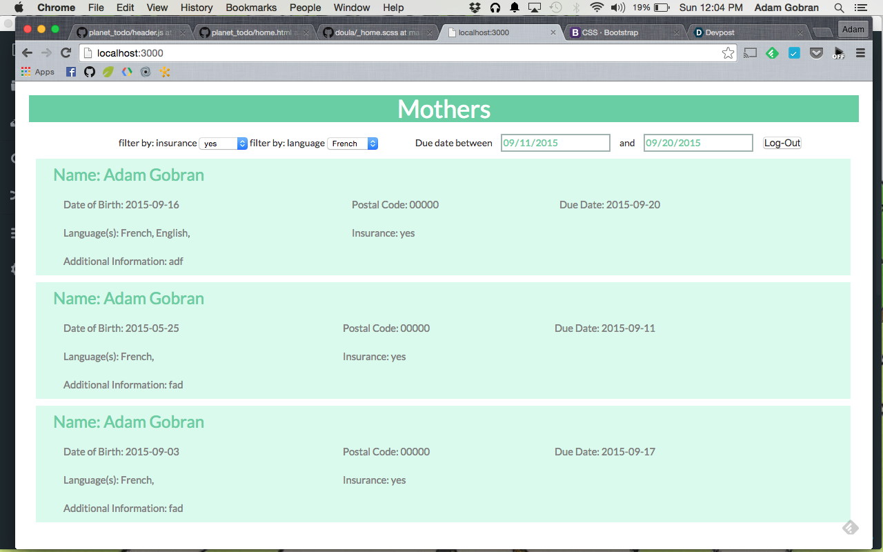Open Spotlight search in the menu bar
This screenshot has width=883, height=552.
[x=839, y=8]
